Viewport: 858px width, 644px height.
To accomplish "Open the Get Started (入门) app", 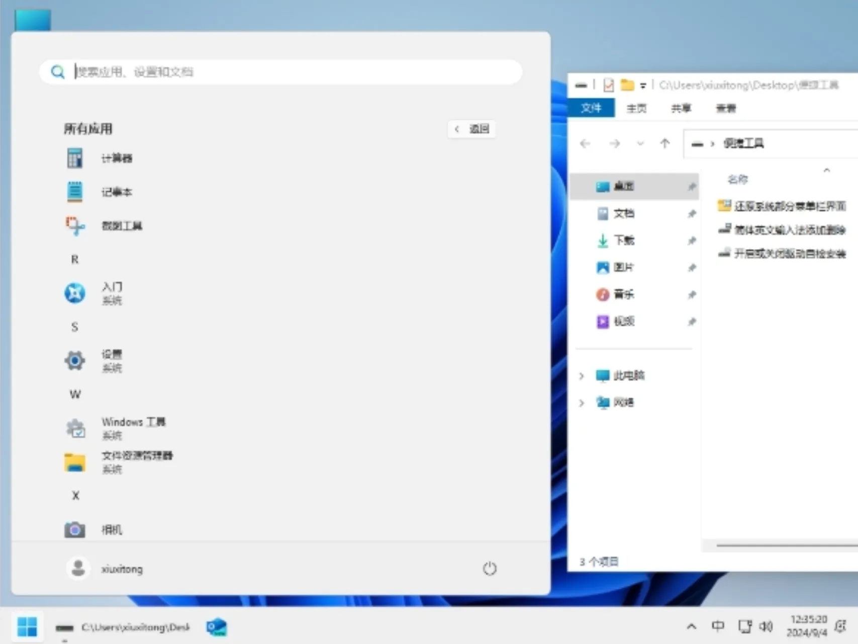I will 112,293.
